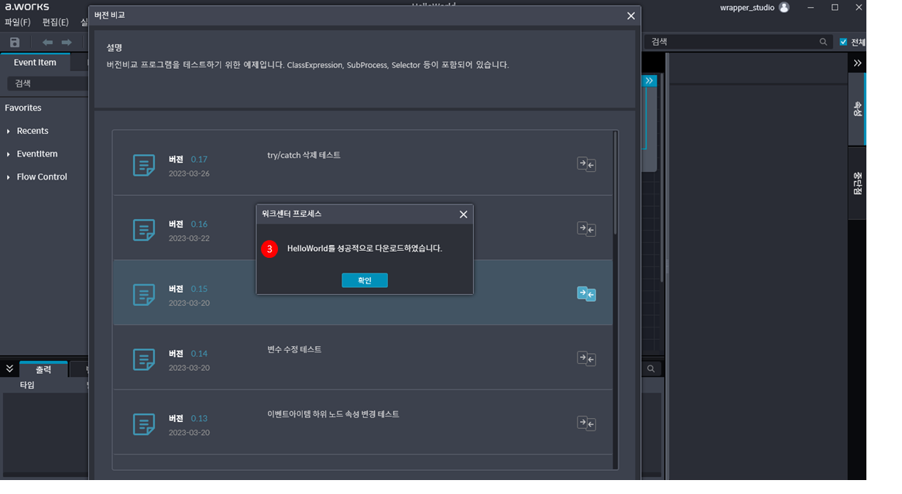The image size is (902, 494).
Task: Toggle the 전체 checkbox near search
Action: [x=843, y=42]
